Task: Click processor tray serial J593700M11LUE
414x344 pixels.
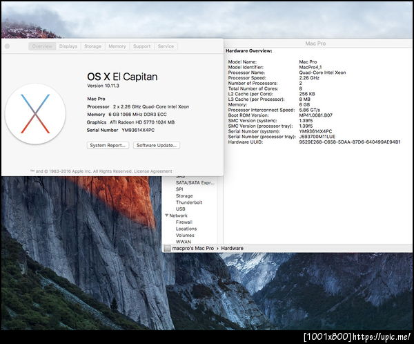Action: [317, 137]
